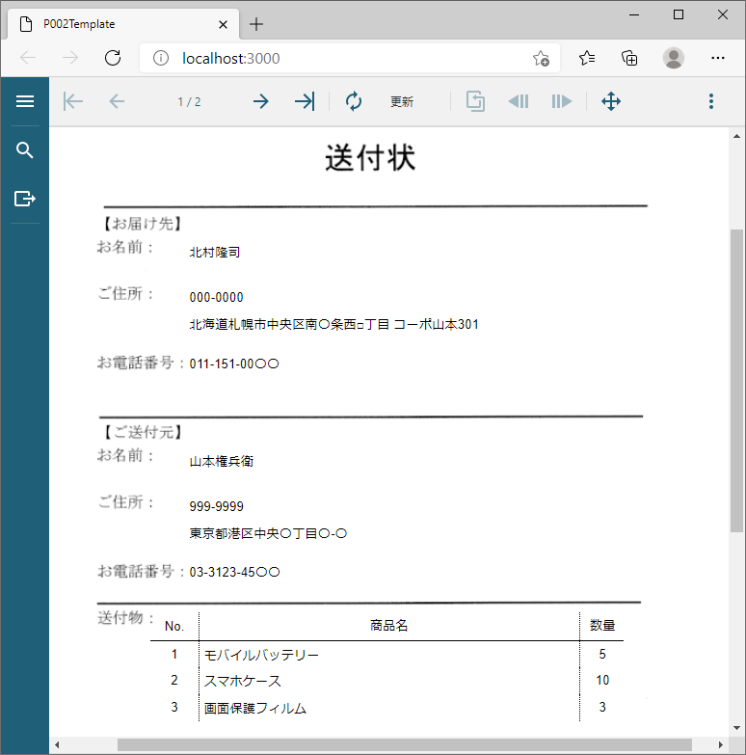Click the phone number 011-151-00〇〇

(x=234, y=364)
